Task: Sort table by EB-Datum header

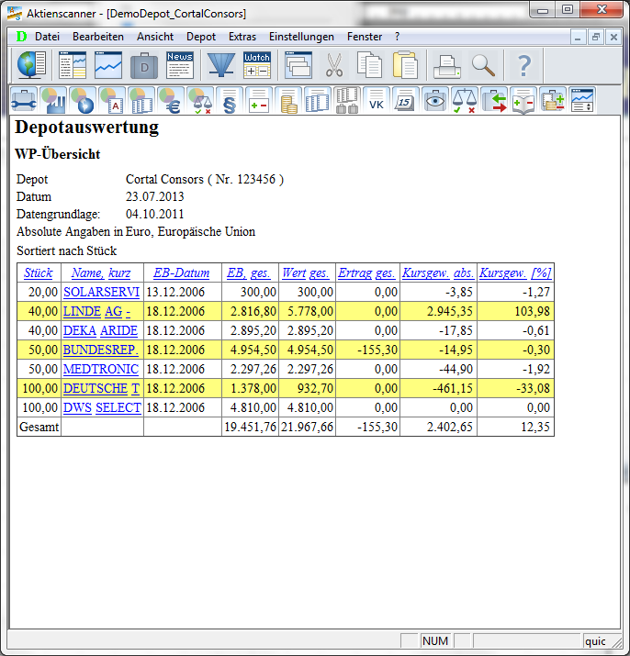Action: point(181,272)
